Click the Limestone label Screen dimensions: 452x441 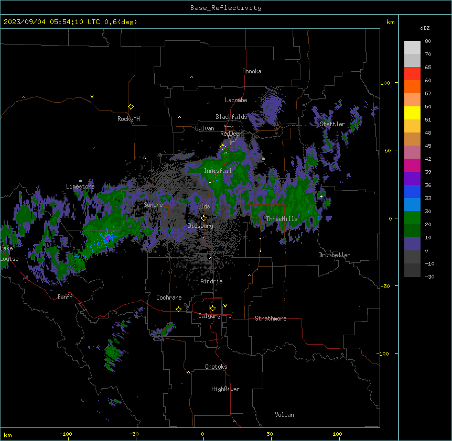(80, 186)
